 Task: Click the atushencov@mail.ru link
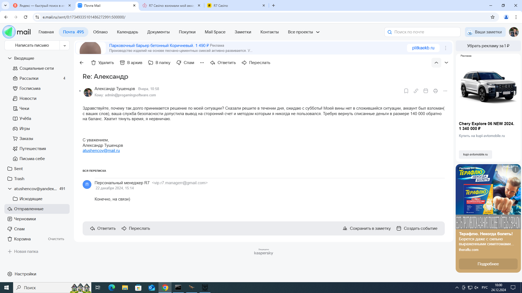(x=101, y=151)
